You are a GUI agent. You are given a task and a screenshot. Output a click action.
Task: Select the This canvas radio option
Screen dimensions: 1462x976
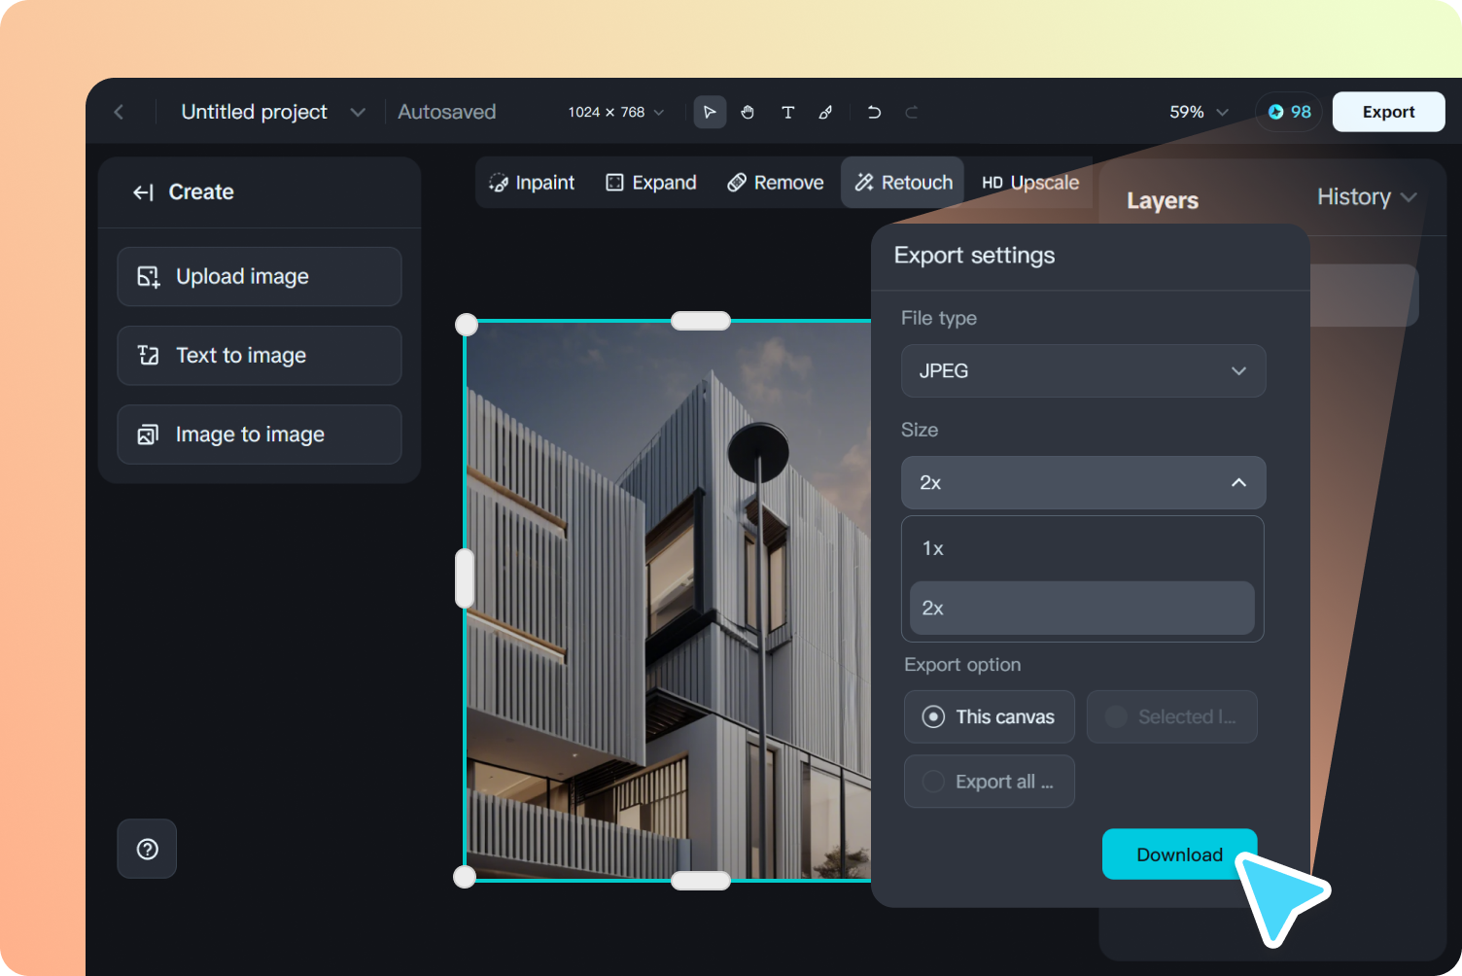point(989,716)
